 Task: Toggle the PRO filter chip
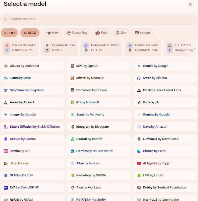pyautogui.click(x=9, y=33)
